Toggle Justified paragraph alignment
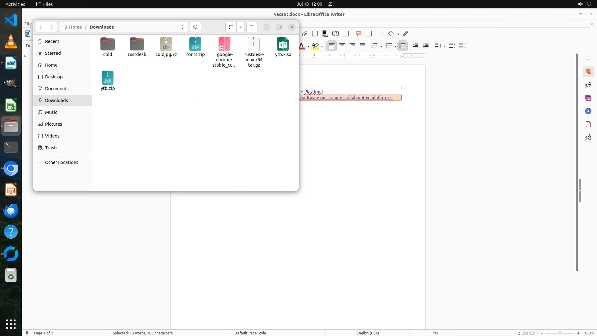Image resolution: width=597 pixels, height=336 pixels. point(363,46)
